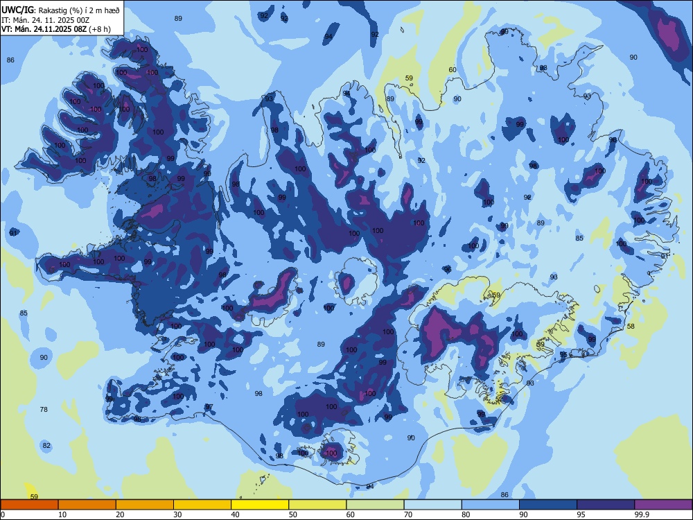Click the '0' legend scale label

tap(3, 514)
